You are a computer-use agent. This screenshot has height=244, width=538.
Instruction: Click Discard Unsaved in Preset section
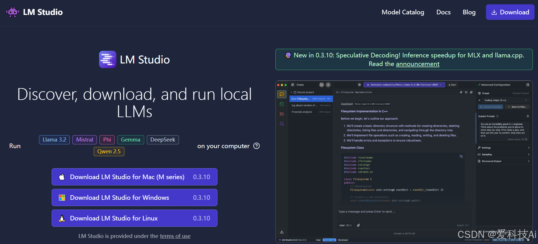[520, 93]
